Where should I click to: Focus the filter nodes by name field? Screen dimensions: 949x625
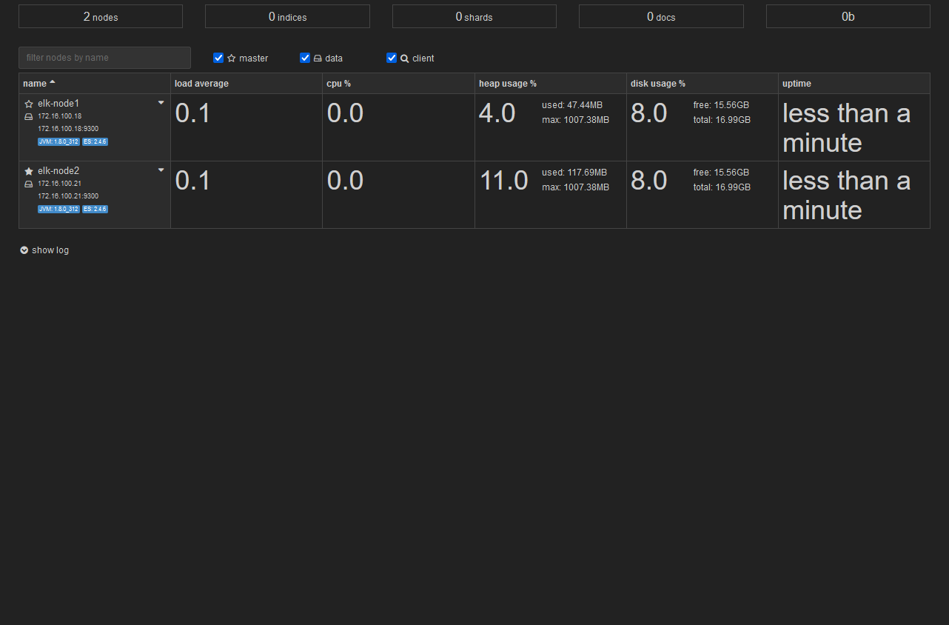tap(104, 58)
